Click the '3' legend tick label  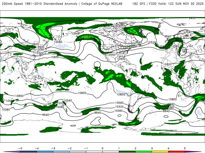click(152, 148)
